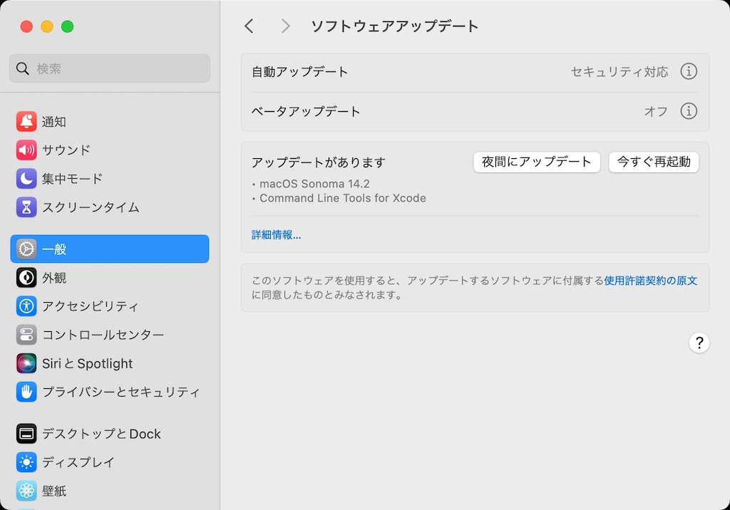Click the セキュリティ対応 value text
Viewport: 730px width, 510px height.
pos(620,72)
